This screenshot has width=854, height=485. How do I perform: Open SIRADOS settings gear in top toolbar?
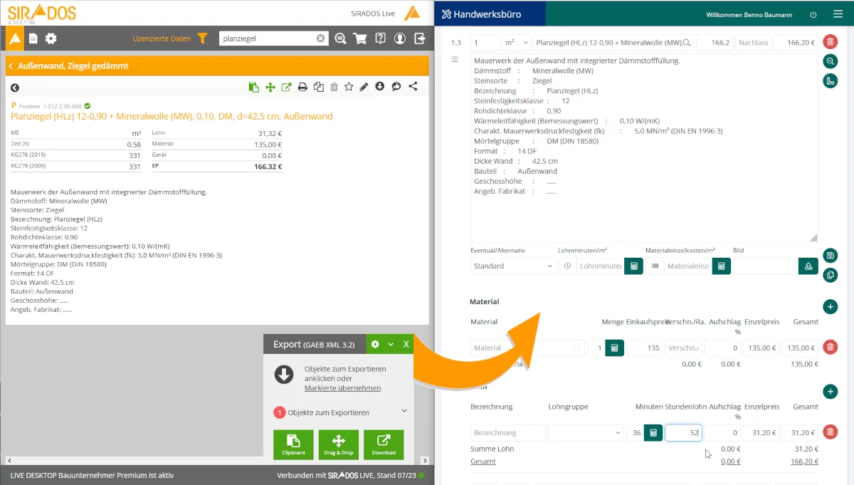(51, 38)
